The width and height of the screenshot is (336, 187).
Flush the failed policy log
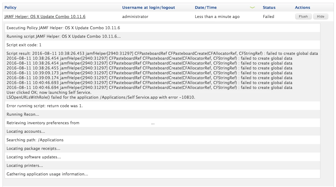point(303,16)
